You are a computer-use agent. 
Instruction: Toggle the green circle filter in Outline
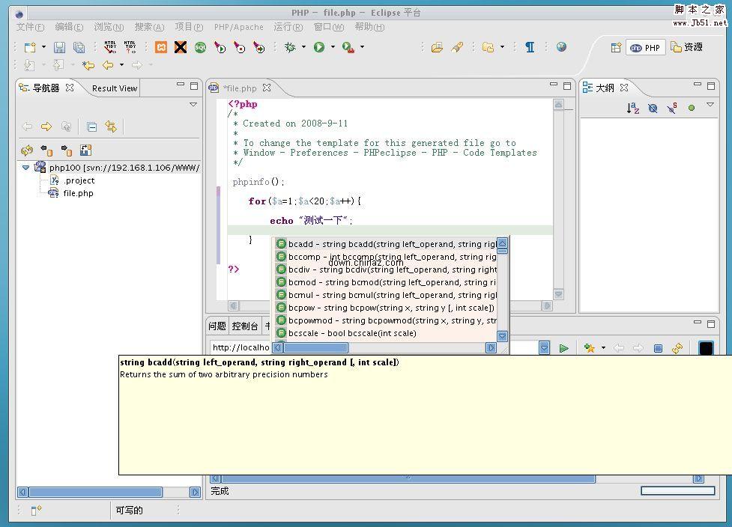(692, 109)
